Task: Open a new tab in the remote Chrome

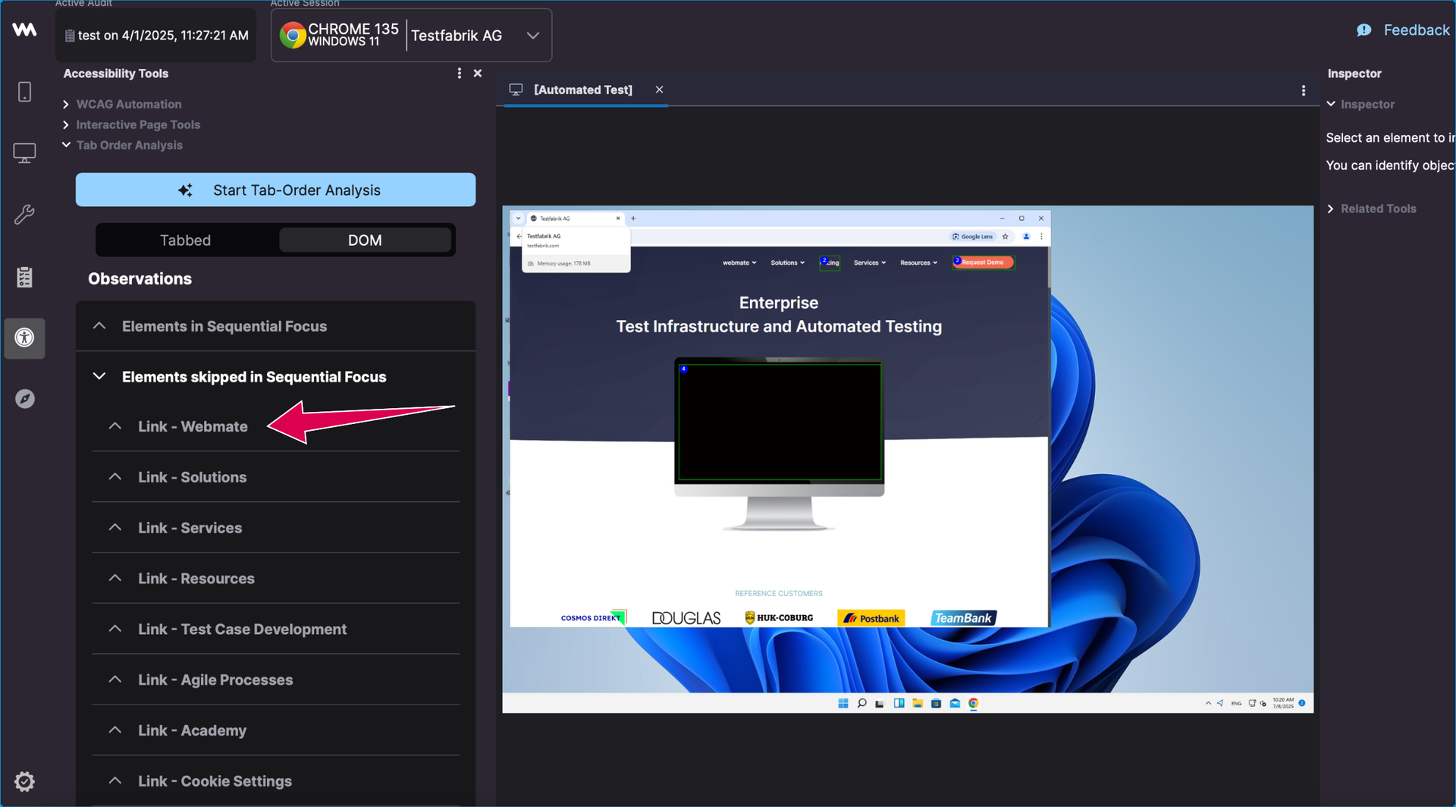Action: pos(633,218)
